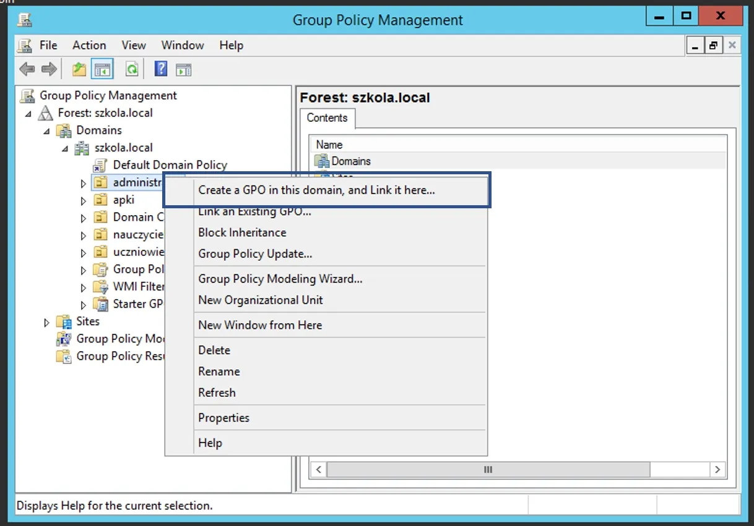Click the horizontal scrollbar right arrow
Viewport: 754px width, 526px height.
coord(717,470)
